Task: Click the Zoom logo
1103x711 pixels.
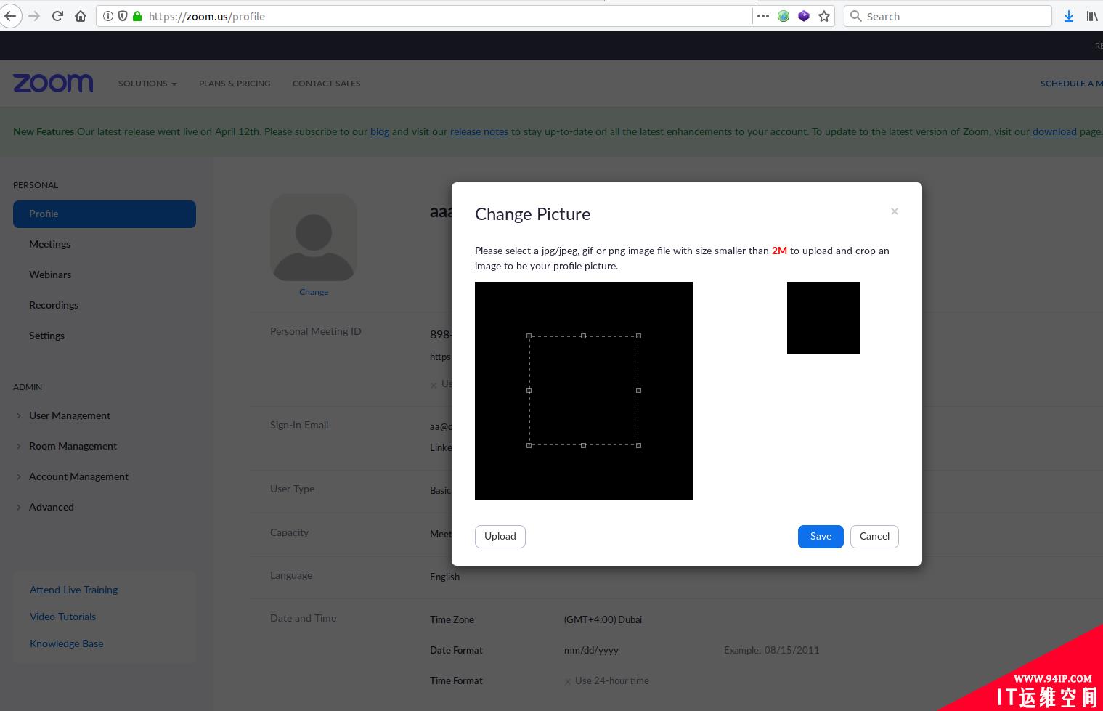Action: [53, 84]
